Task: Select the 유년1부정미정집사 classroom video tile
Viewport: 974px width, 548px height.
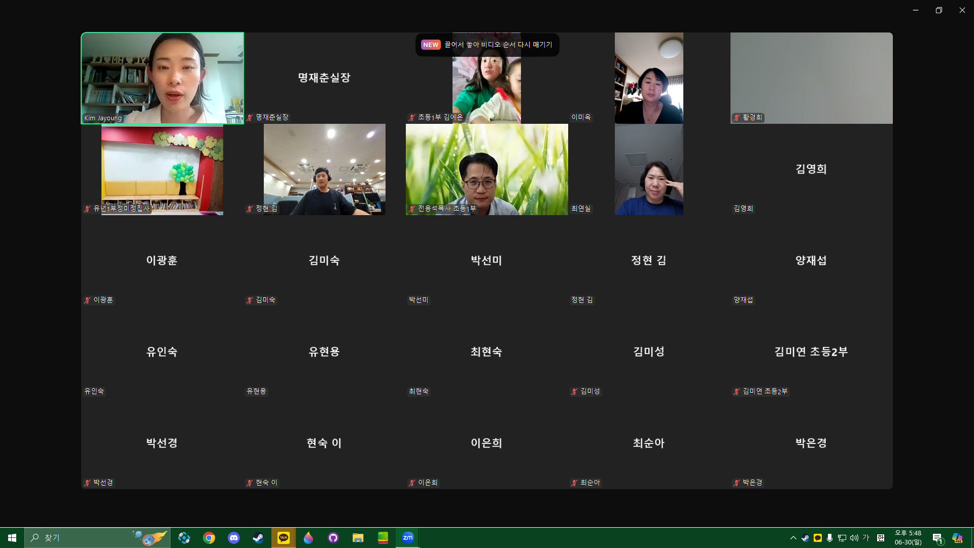Action: (x=162, y=169)
